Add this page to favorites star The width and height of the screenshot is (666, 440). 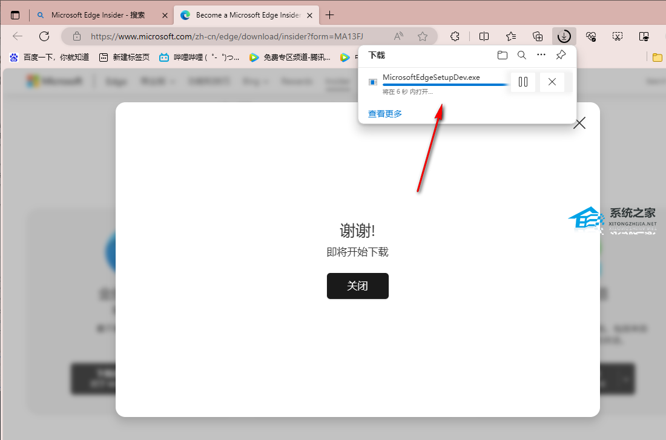click(422, 36)
